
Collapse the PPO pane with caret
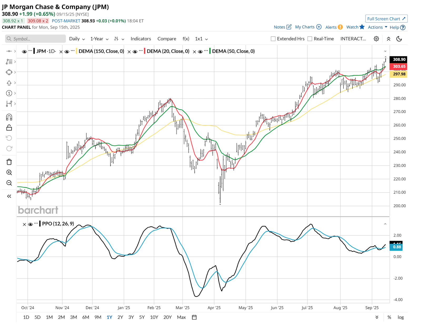pyautogui.click(x=385, y=224)
